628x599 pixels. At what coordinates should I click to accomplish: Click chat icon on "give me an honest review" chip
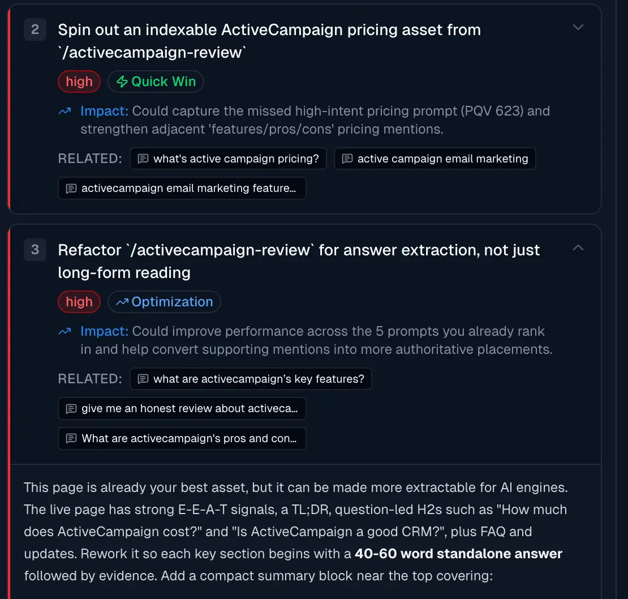pos(71,409)
